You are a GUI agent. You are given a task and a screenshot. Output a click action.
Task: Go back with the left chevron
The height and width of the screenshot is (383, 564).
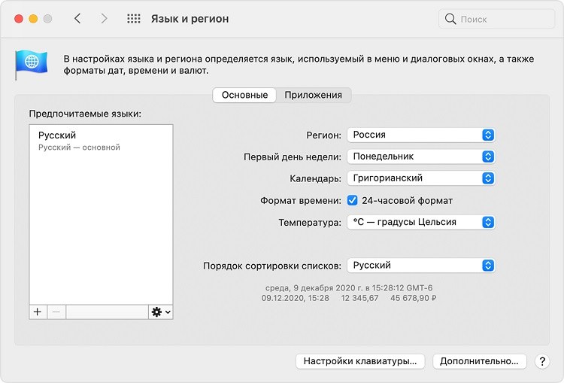(x=77, y=18)
